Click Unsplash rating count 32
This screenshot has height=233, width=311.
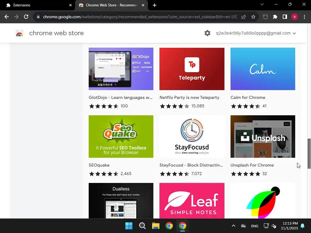(265, 174)
